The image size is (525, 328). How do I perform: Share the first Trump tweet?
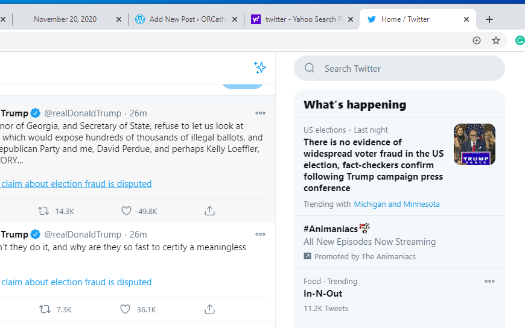209,211
